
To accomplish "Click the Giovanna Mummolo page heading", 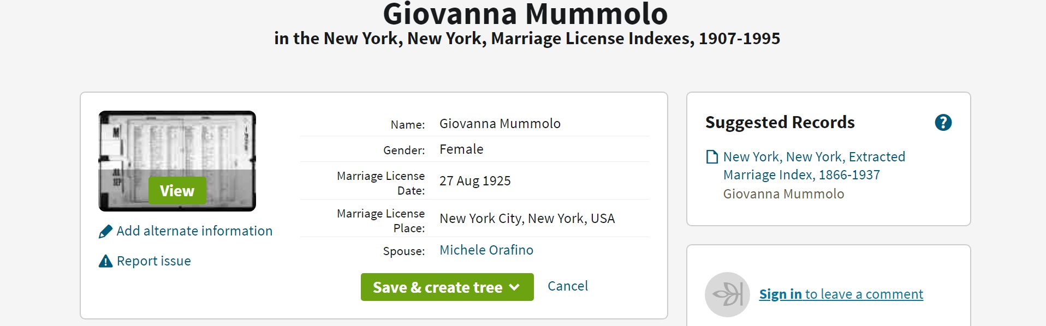I will click(x=525, y=14).
